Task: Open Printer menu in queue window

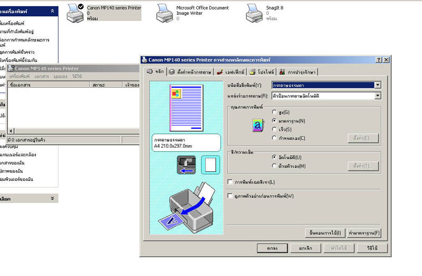Action: click(x=20, y=76)
